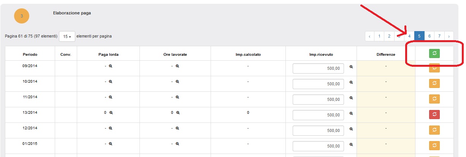Click Imp.ricevuto magnifier icon for 10/2014
The height and width of the screenshot is (157, 466).
pos(351,82)
